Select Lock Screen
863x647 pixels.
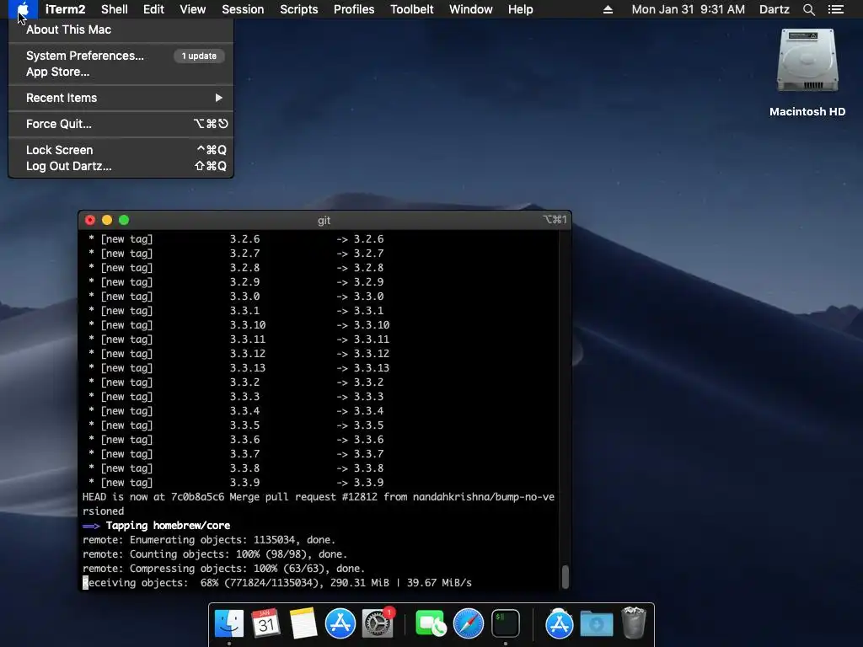pos(121,150)
